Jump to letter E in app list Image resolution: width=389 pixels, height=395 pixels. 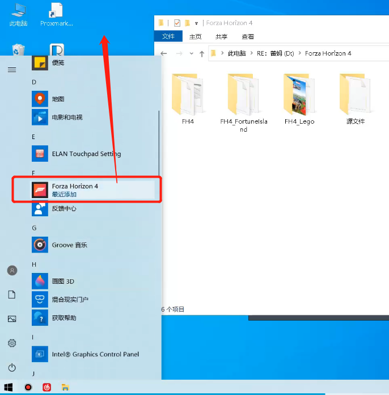[x=33, y=137]
